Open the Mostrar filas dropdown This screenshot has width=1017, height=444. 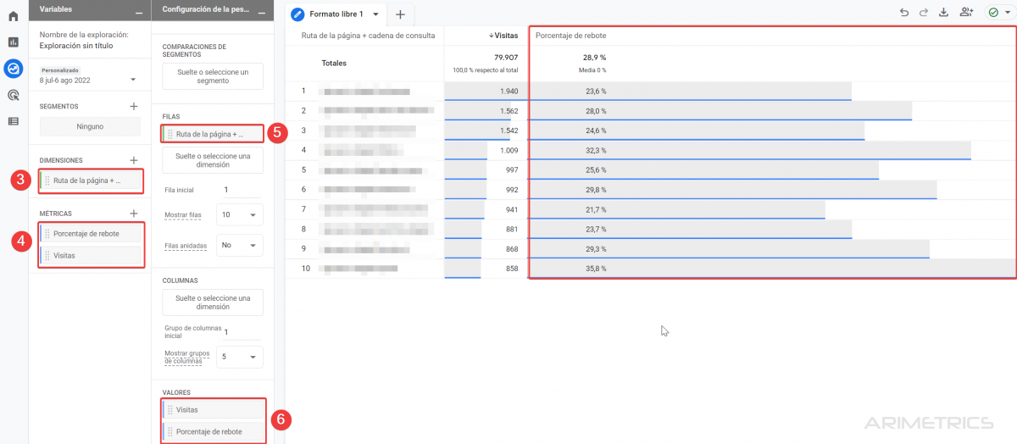point(240,215)
